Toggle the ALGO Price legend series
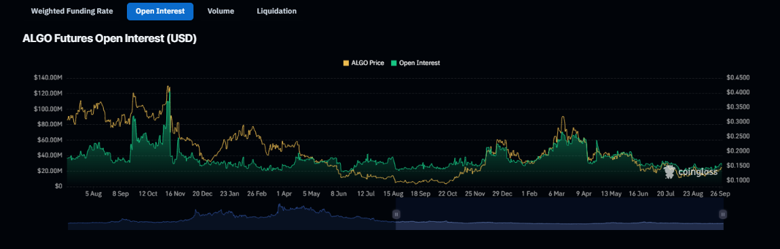 (x=363, y=63)
